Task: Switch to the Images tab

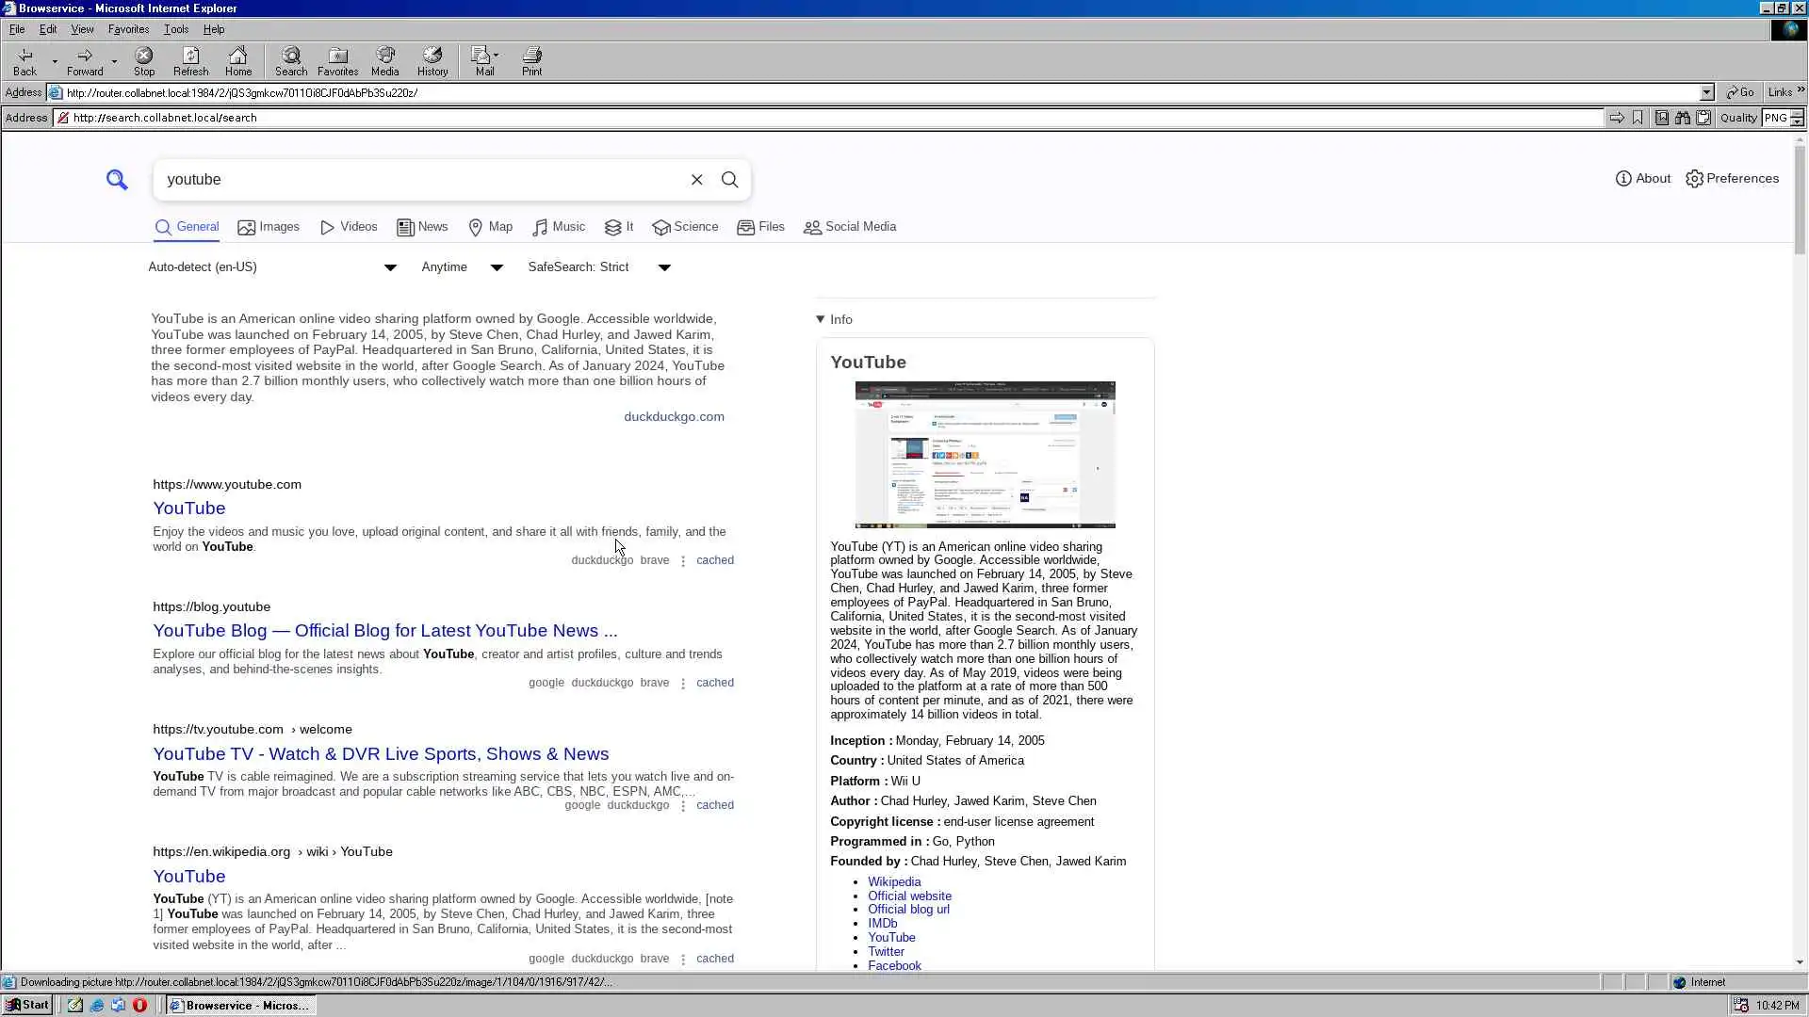Action: click(269, 227)
